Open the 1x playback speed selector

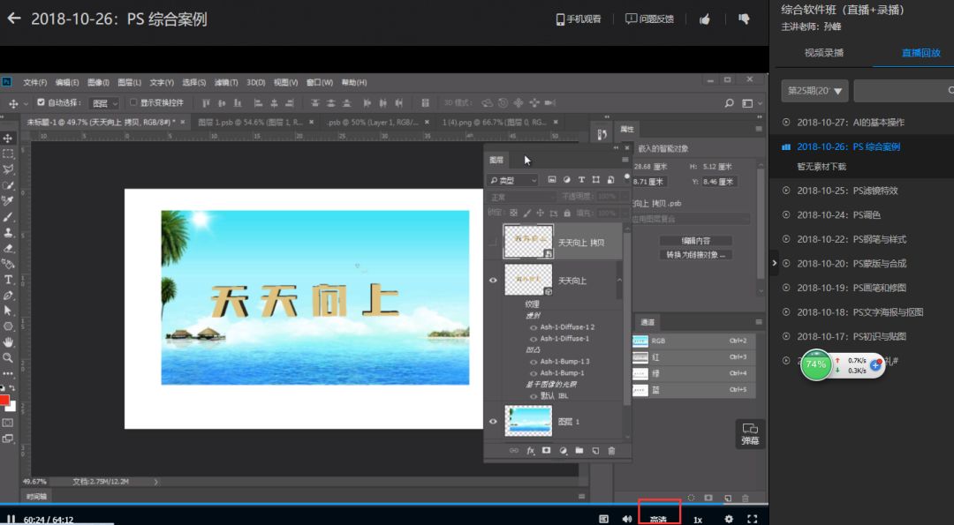(697, 520)
